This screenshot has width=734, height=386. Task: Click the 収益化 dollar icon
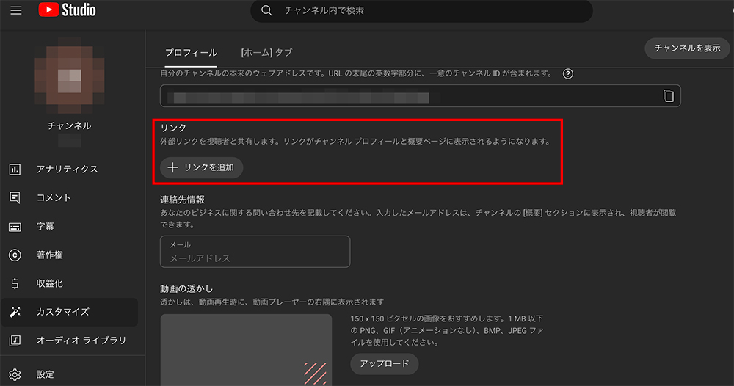[15, 283]
